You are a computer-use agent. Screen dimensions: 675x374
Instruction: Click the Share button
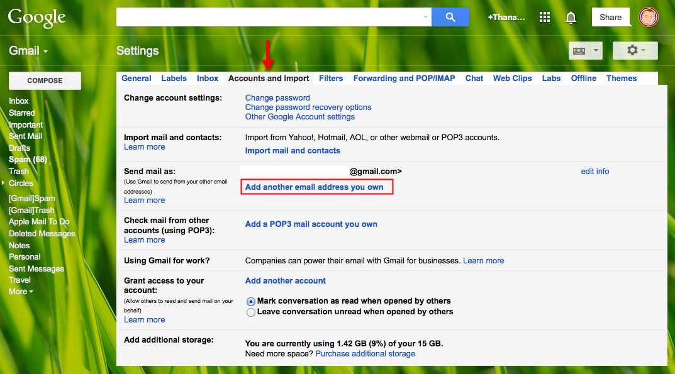[x=610, y=17]
